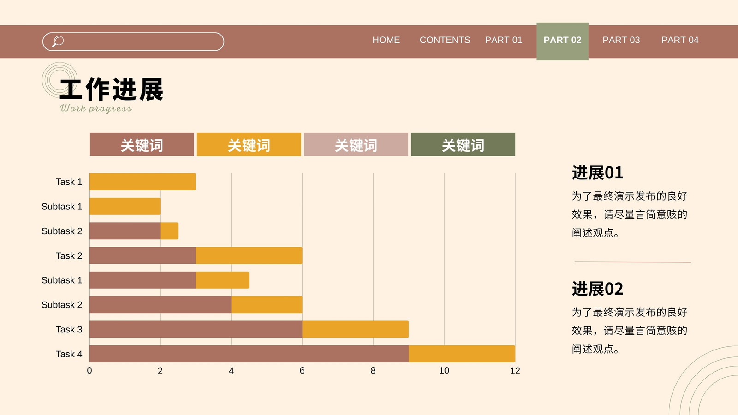
Task: Click the x-axis value 6
Action: pyautogui.click(x=302, y=371)
